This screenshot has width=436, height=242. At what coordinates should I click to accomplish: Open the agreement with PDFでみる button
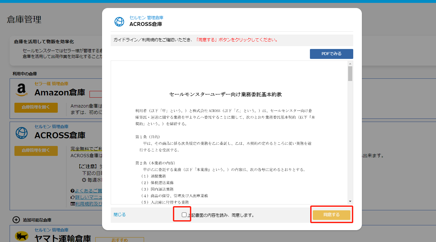pyautogui.click(x=331, y=54)
